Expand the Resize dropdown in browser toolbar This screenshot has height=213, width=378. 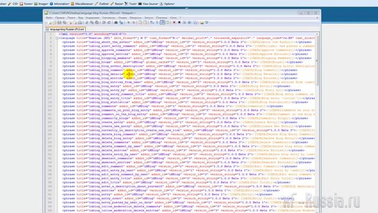[117, 4]
